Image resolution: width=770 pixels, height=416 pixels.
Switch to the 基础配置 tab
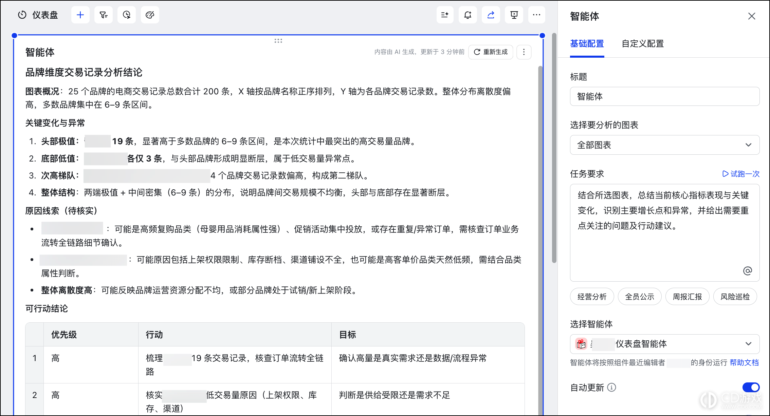tap(587, 44)
